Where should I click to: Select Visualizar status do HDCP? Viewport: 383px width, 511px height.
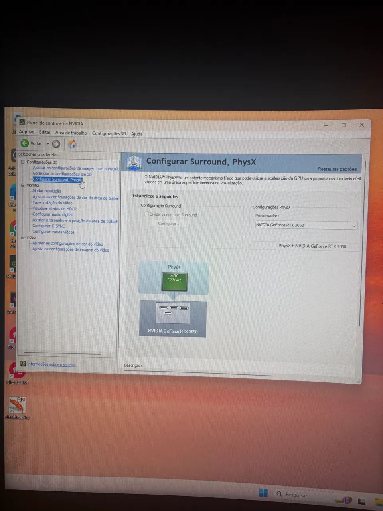[x=54, y=208]
